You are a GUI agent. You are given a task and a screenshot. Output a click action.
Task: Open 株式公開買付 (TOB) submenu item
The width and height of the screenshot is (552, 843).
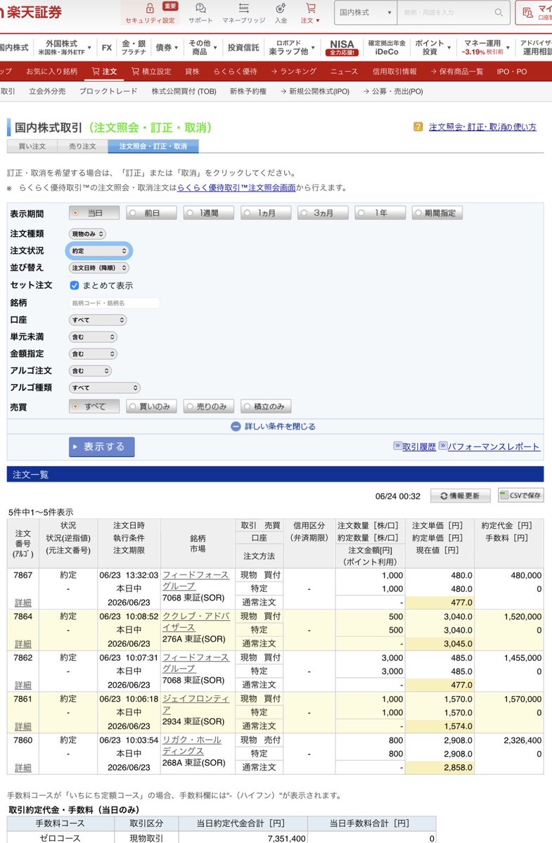click(x=184, y=91)
